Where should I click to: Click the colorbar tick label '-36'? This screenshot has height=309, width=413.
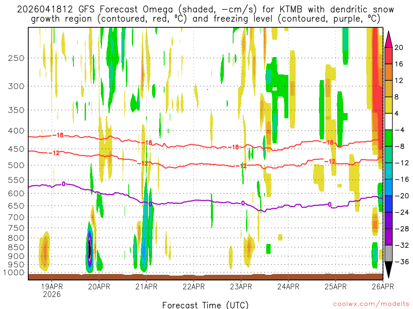(x=402, y=262)
